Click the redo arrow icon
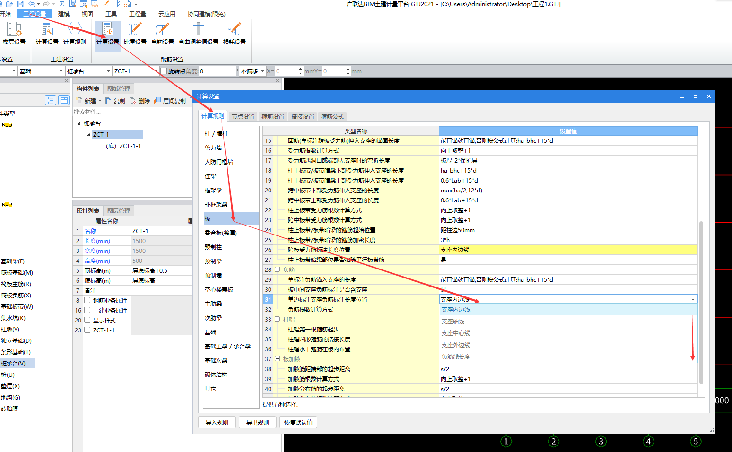732x452 pixels. pos(46,4)
